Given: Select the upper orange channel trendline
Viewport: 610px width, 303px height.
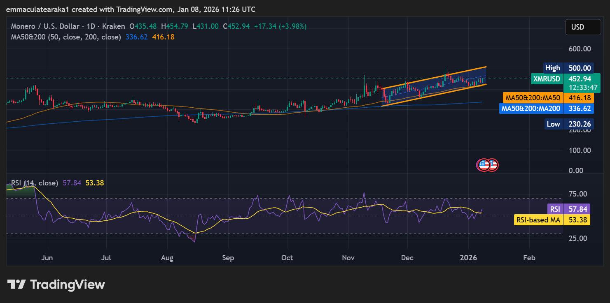Looking at the screenshot, I should tap(435, 77).
